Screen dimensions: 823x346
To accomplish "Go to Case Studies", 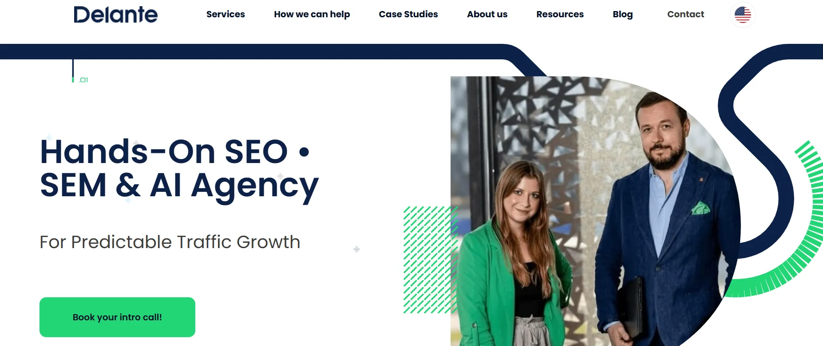I will (x=408, y=14).
